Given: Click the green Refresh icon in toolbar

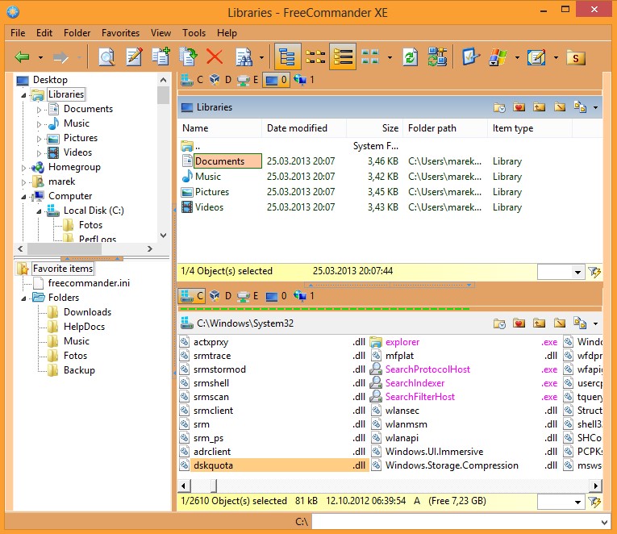Looking at the screenshot, I should (411, 57).
